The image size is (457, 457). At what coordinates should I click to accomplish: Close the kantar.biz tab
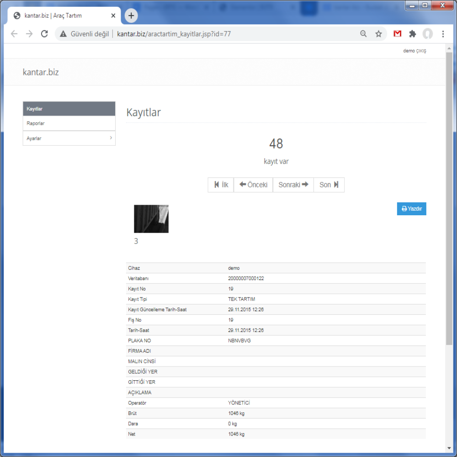[113, 16]
